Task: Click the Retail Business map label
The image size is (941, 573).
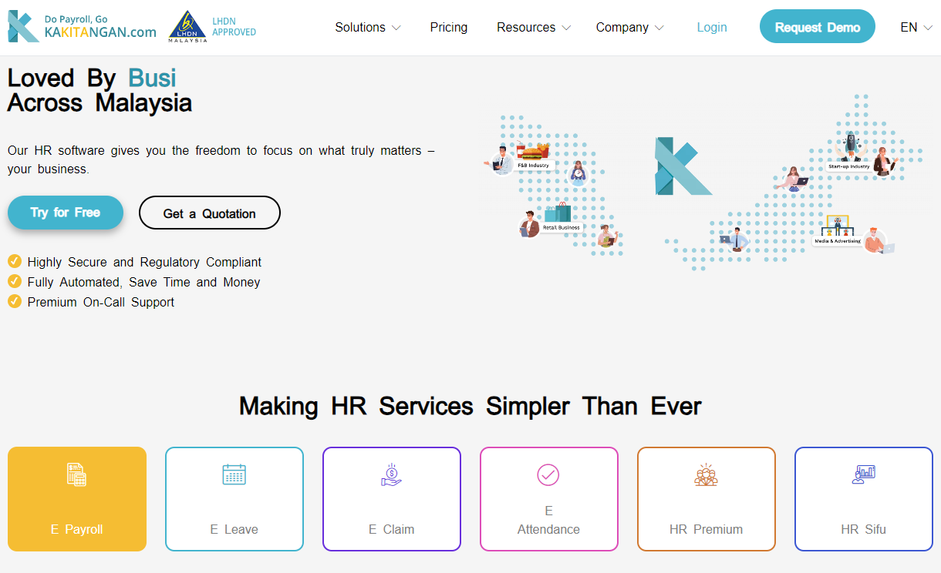Action: [561, 227]
